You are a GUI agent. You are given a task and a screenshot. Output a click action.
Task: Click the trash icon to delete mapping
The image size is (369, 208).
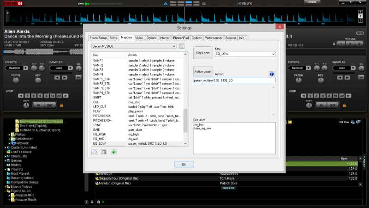pos(104,152)
